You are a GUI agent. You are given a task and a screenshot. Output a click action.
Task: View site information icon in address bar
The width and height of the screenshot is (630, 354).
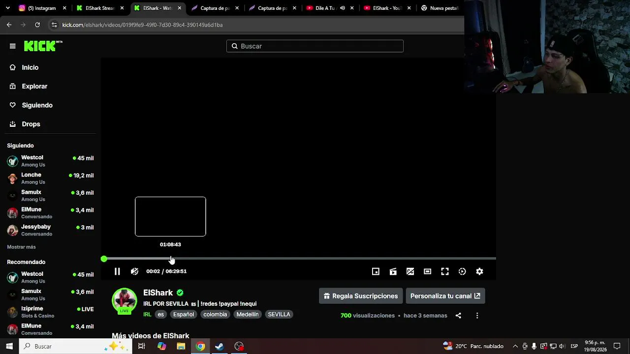point(54,25)
